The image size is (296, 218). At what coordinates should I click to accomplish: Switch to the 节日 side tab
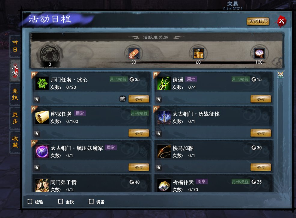15,46
